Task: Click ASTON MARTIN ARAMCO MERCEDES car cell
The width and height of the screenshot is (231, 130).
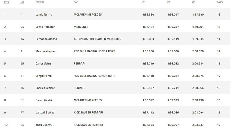Action: click(97, 39)
